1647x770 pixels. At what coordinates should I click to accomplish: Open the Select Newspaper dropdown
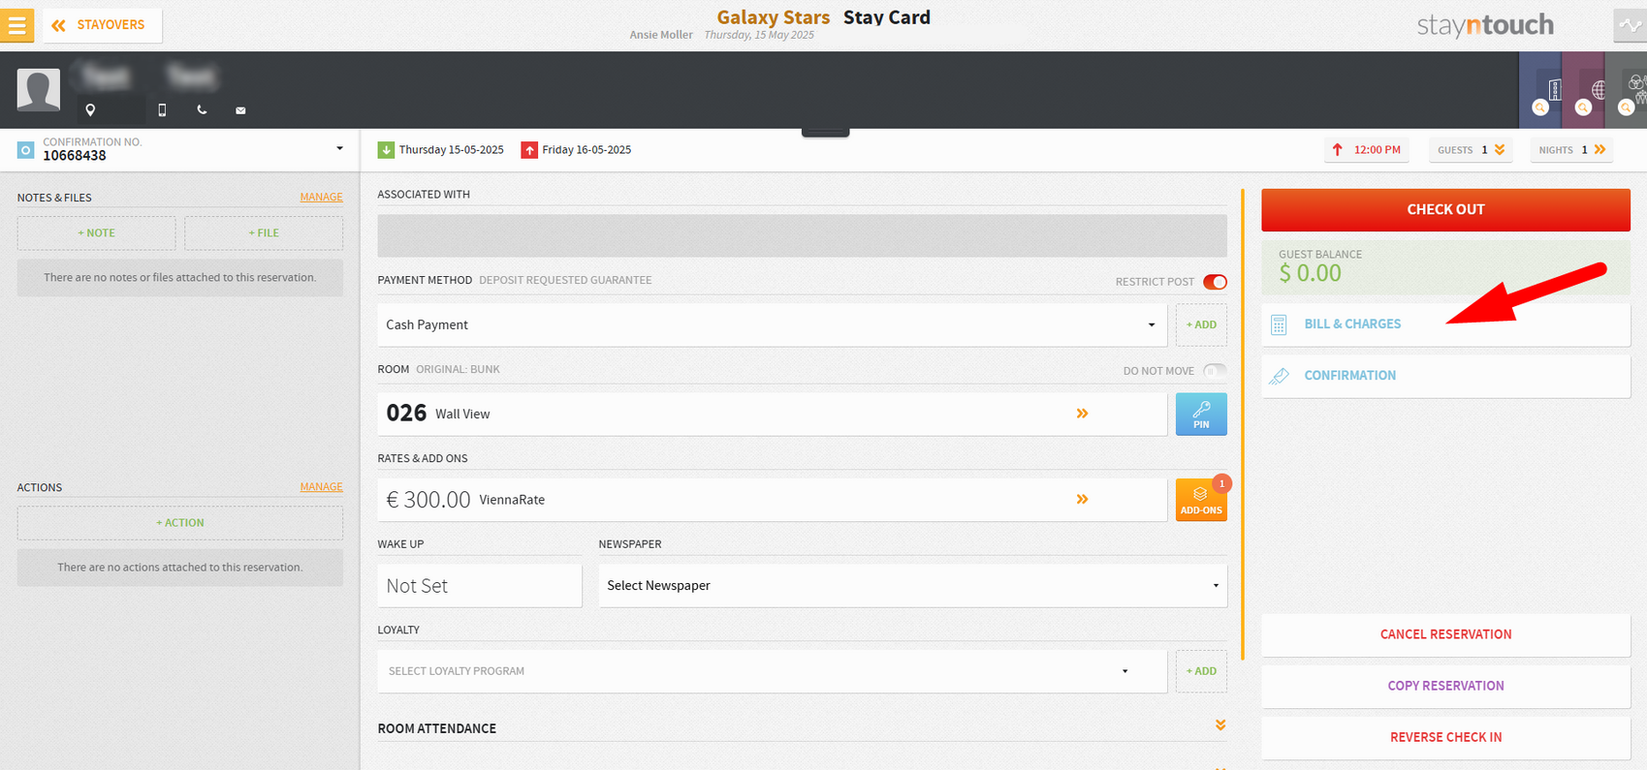point(913,586)
